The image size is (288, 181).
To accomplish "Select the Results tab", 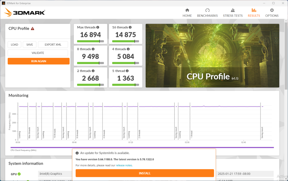I will [x=254, y=13].
